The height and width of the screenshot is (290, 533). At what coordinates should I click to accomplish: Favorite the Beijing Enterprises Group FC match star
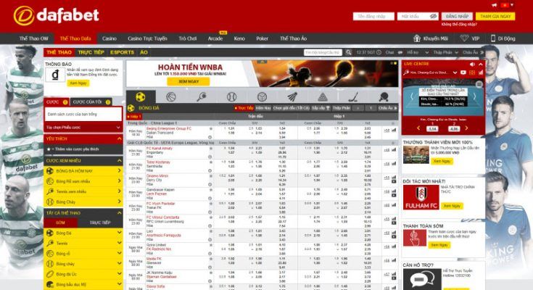point(211,129)
